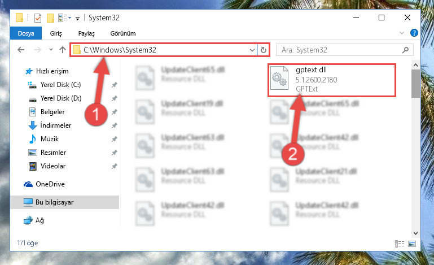Switch to the Görünüm tab
The width and height of the screenshot is (434, 265).
pos(123,33)
